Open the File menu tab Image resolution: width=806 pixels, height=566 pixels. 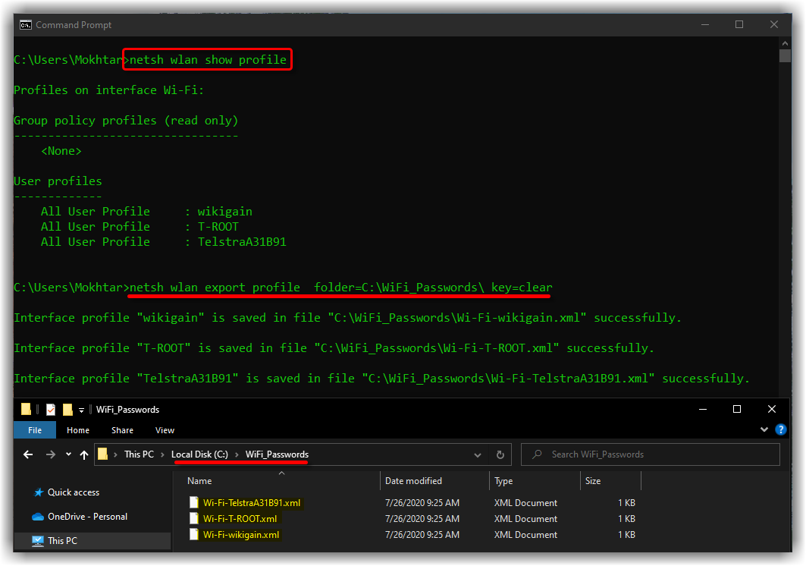coord(35,430)
